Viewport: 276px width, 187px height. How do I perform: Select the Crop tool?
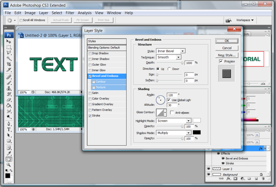9,64
